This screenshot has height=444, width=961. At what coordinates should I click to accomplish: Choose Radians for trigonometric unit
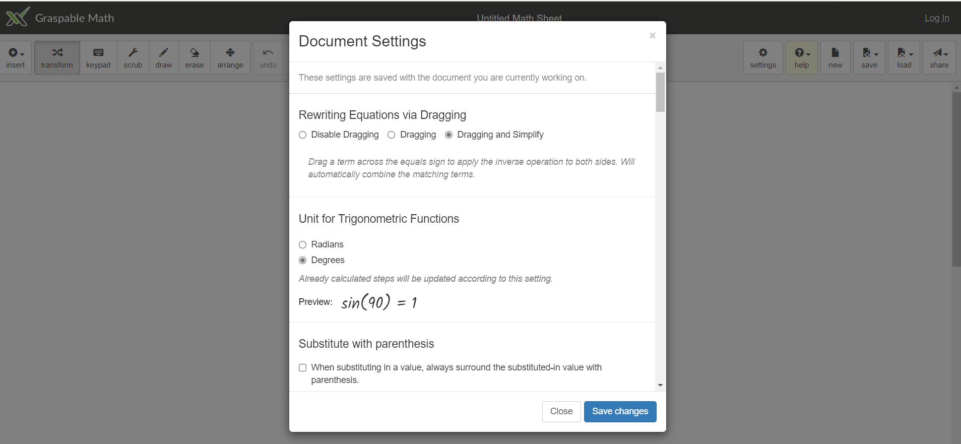click(x=303, y=245)
